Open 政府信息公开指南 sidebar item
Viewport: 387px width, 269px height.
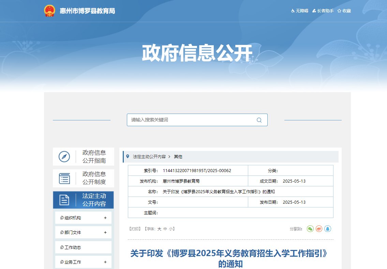point(84,156)
